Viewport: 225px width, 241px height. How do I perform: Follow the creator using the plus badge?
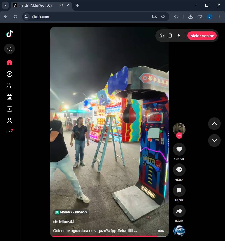click(179, 136)
